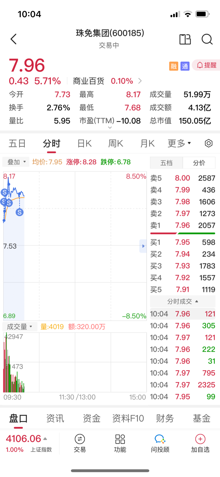Open chart settings hexagon icon
Viewport: 220px width, 477px height.
point(209,143)
